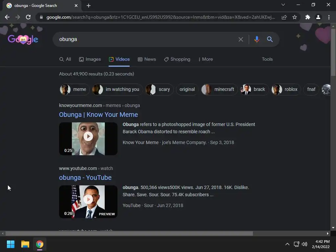Click 'Know Your Meme · joe's Meme Company' text

point(165,142)
